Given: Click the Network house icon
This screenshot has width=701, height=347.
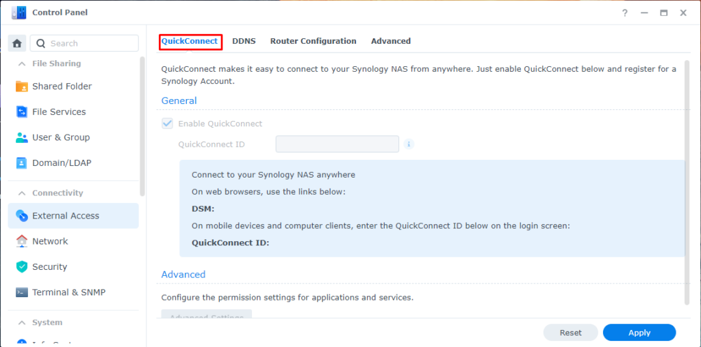Looking at the screenshot, I should pyautogui.click(x=21, y=241).
